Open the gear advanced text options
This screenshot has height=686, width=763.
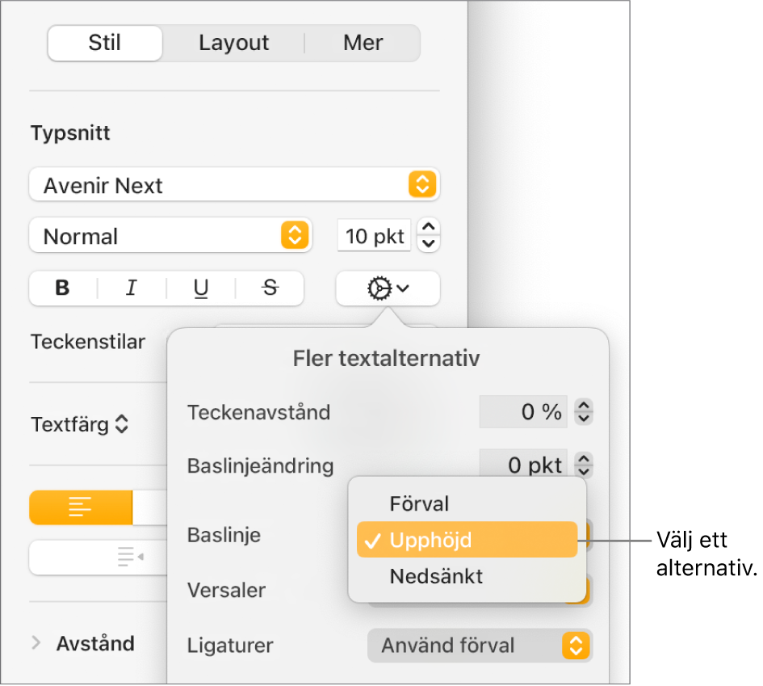point(388,288)
